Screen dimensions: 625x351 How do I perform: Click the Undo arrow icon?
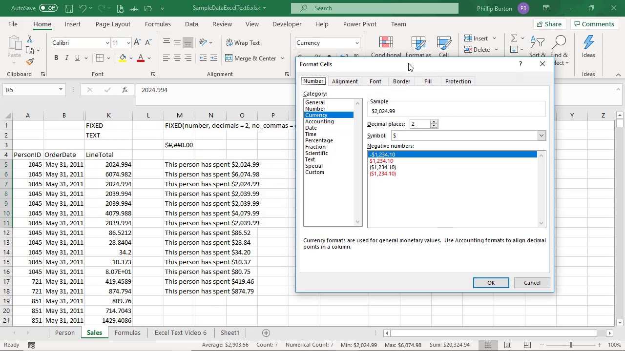pyautogui.click(x=83, y=8)
